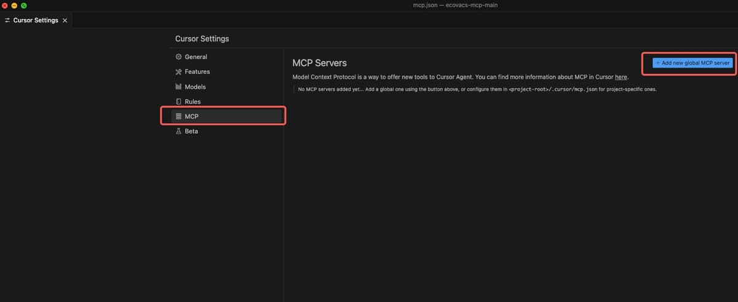This screenshot has height=302, width=738.
Task: Select the Cursor Settings editor tab
Action: point(36,20)
